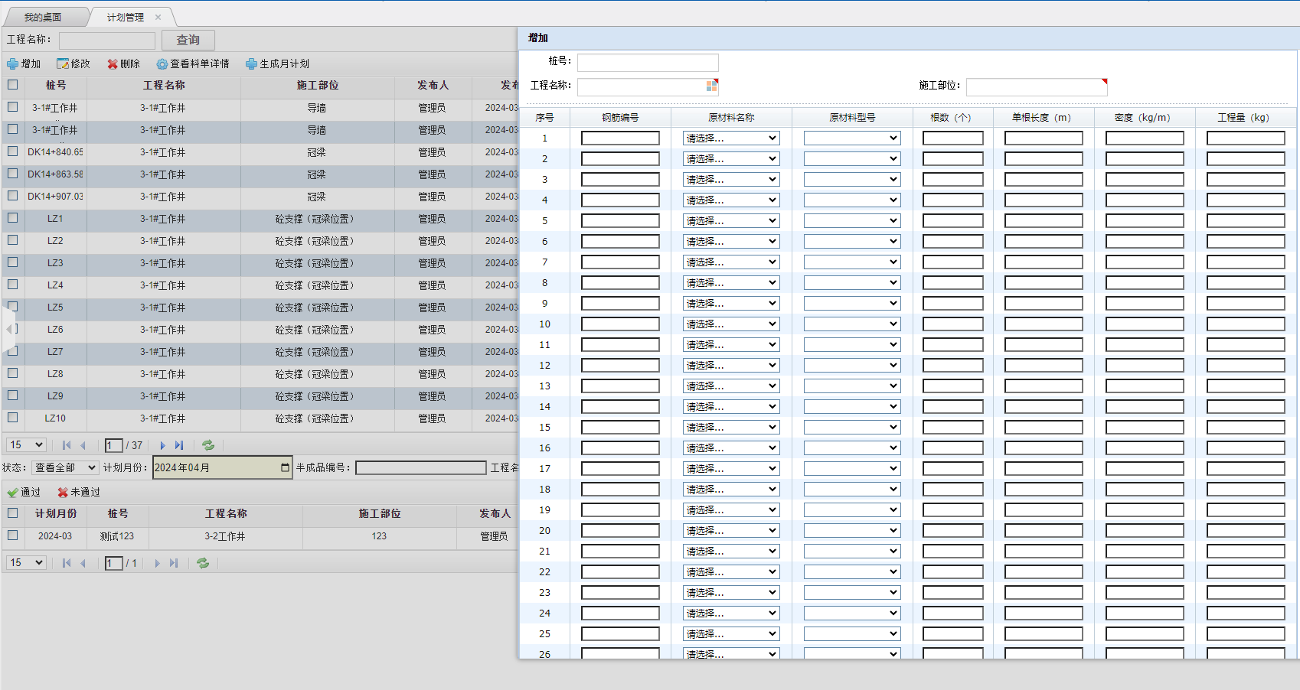Click 通过 approve button with checkmark

24,492
